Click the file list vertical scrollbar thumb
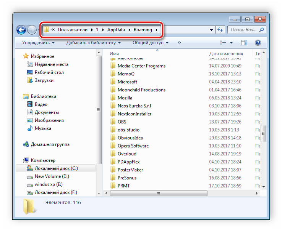Viewport: 282px width, 232px height. 264,133
